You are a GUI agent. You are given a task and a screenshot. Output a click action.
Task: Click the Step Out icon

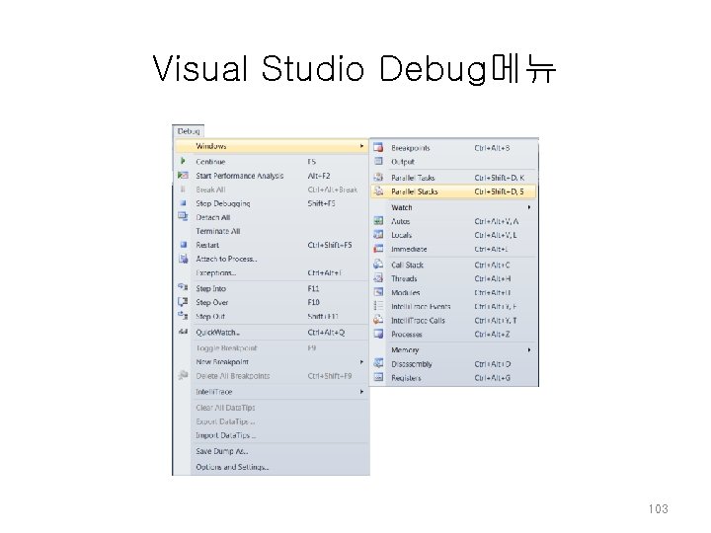pyautogui.click(x=183, y=316)
